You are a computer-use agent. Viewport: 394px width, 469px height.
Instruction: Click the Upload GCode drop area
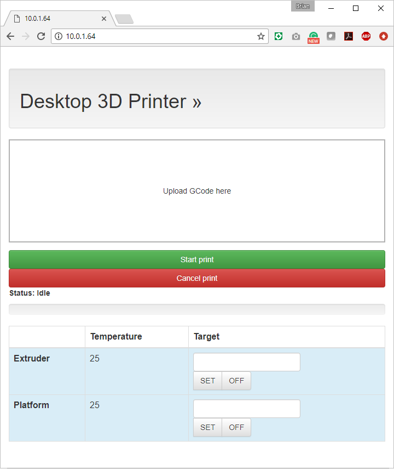pyautogui.click(x=197, y=191)
